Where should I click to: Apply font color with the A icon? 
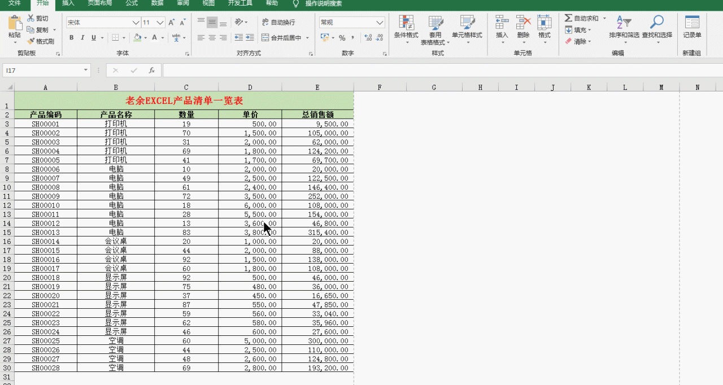(x=154, y=38)
